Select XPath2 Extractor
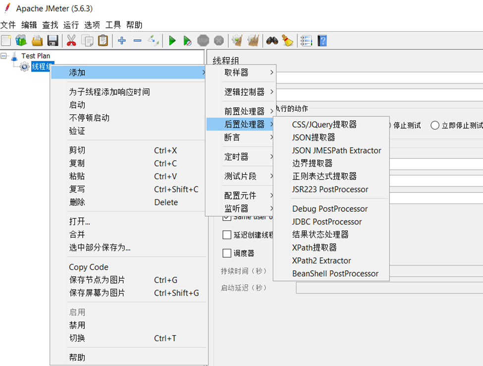This screenshot has height=366, width=483. [x=331, y=260]
